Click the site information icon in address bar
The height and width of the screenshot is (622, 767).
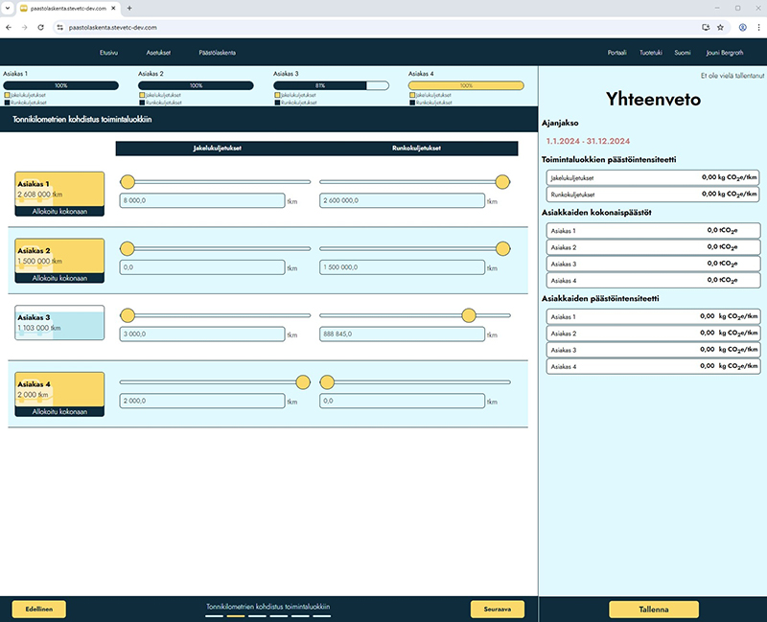pyautogui.click(x=59, y=27)
